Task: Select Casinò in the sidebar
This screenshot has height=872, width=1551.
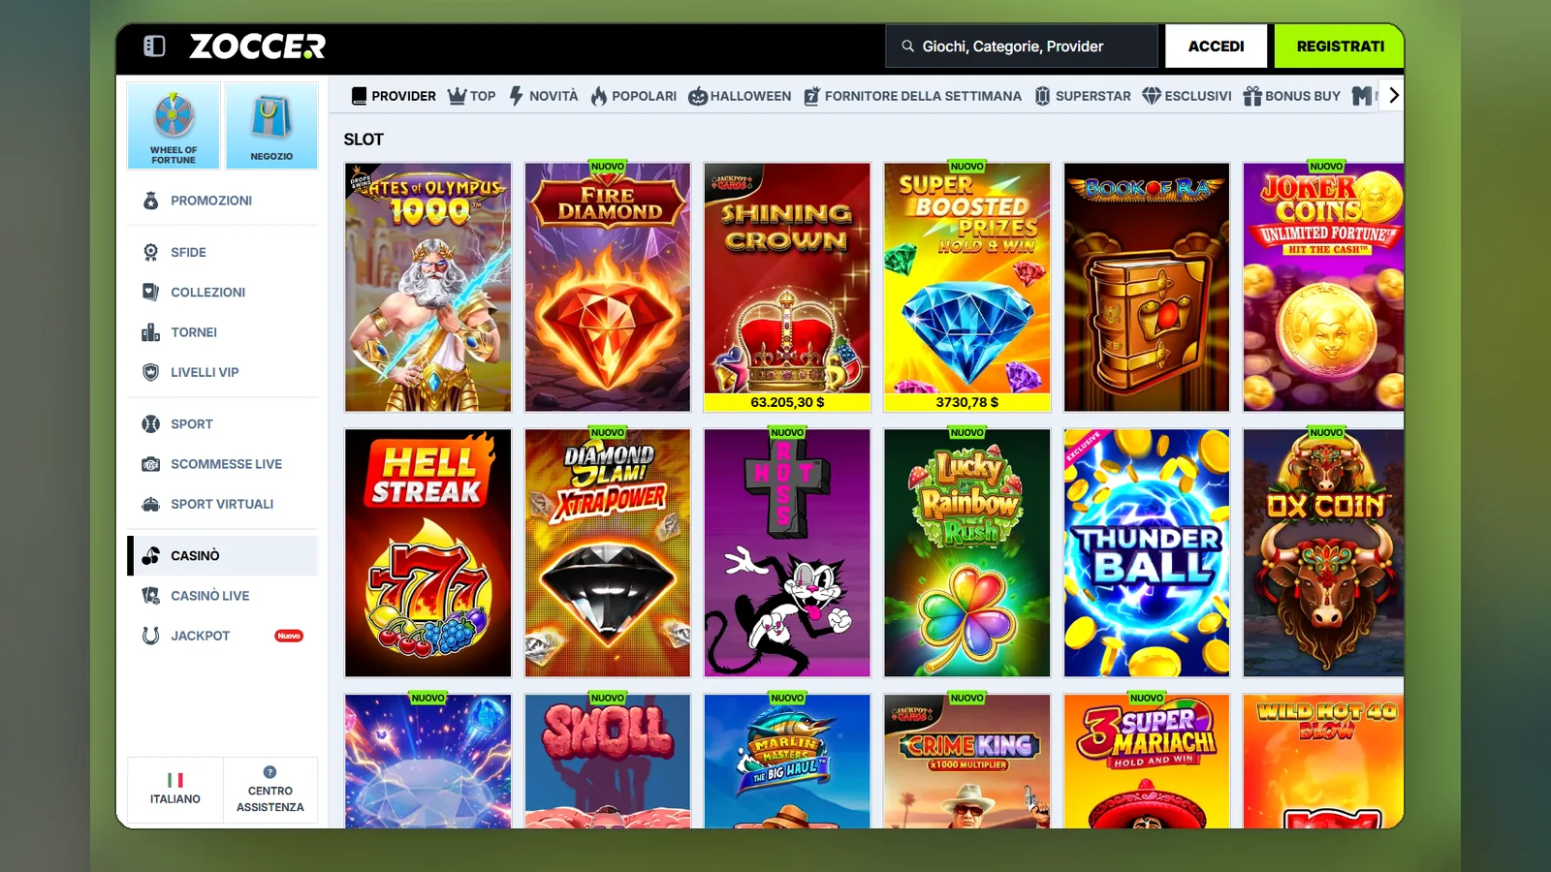Action: tap(223, 555)
